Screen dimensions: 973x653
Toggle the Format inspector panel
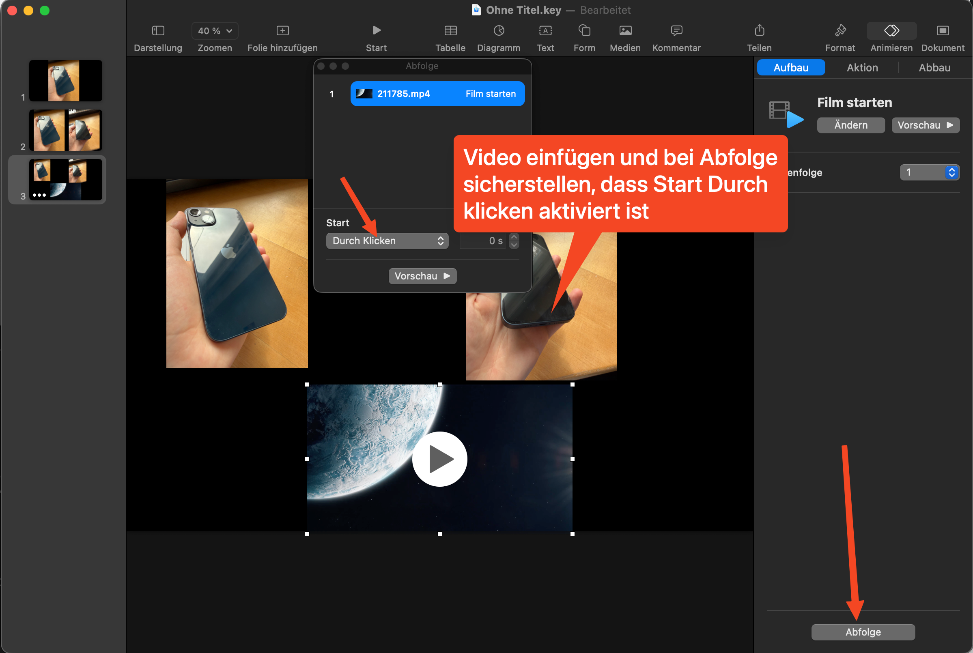pos(840,31)
